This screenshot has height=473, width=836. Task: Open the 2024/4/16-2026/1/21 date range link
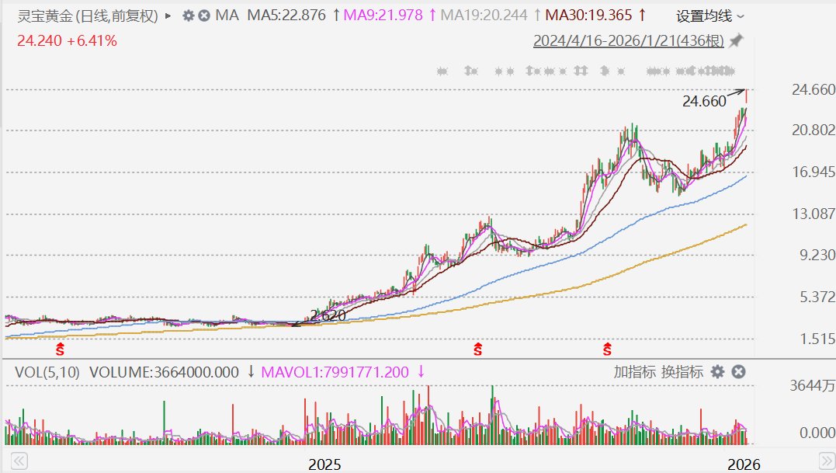[629, 40]
